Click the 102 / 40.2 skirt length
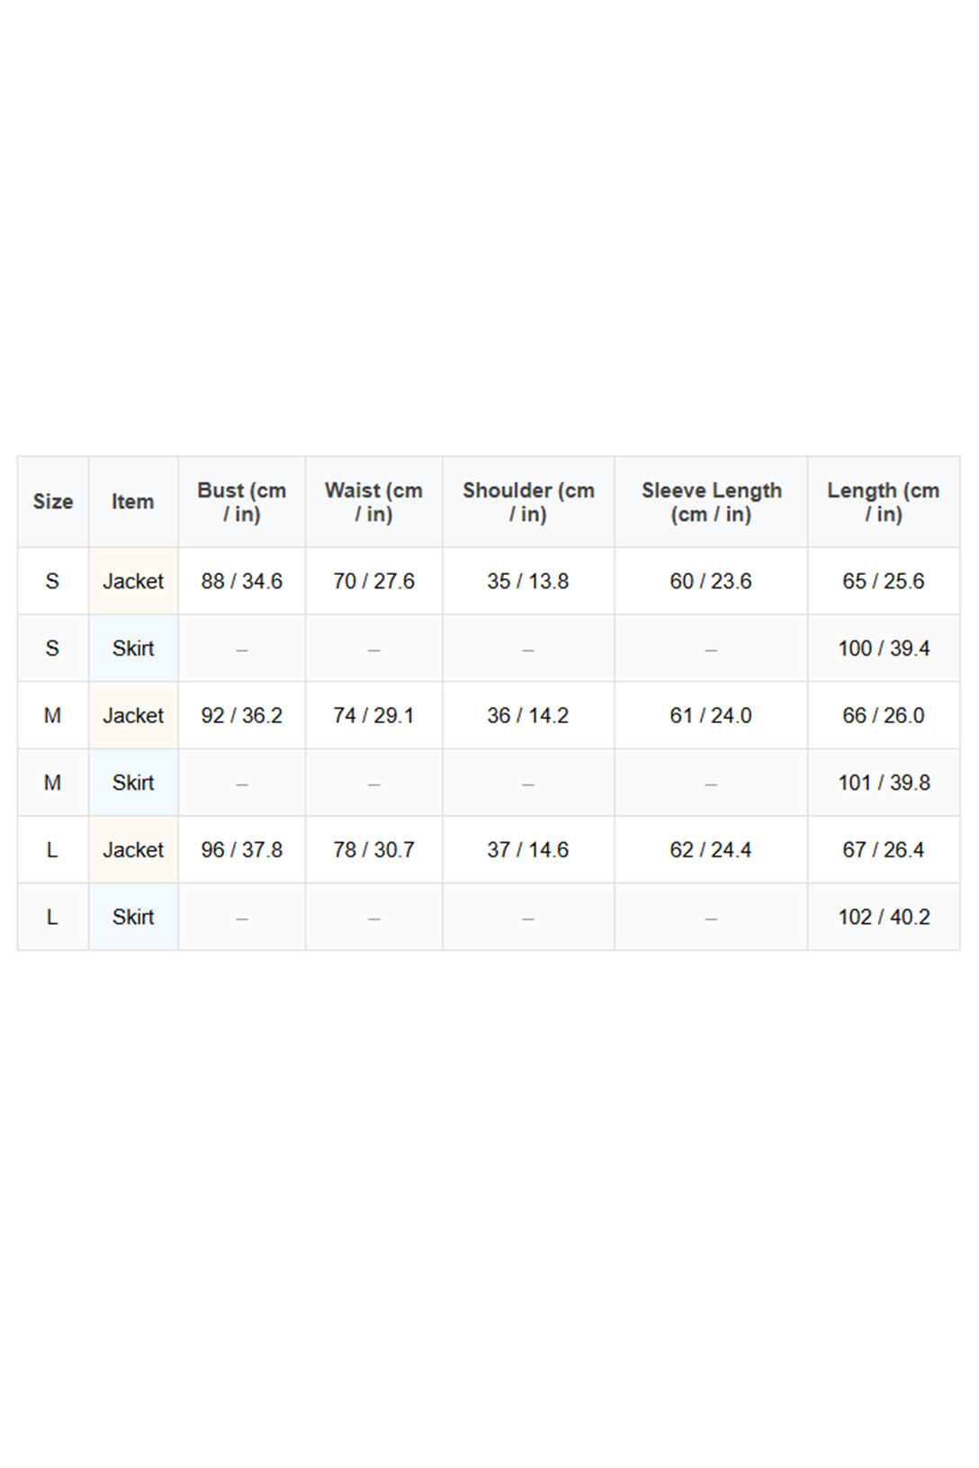The height and width of the screenshot is (1468, 979). tap(884, 917)
